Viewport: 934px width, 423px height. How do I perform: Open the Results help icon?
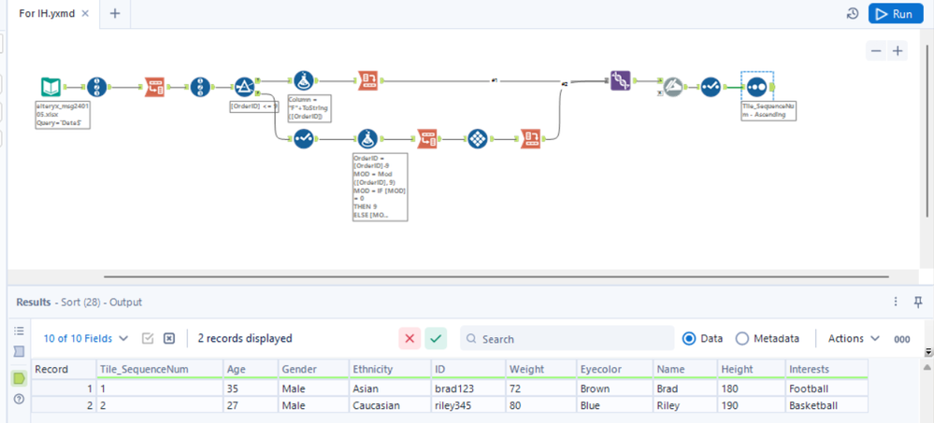tap(19, 399)
